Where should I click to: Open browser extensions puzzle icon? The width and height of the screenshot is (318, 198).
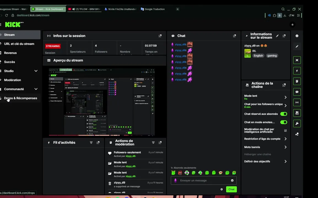pos(274,15)
